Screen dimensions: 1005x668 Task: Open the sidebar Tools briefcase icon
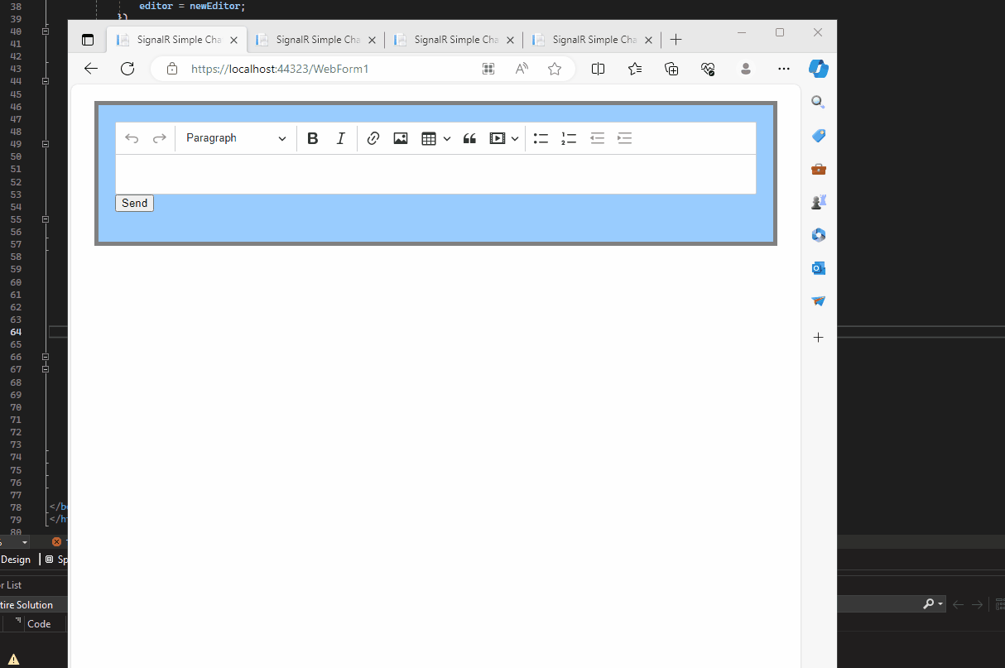[x=819, y=169]
